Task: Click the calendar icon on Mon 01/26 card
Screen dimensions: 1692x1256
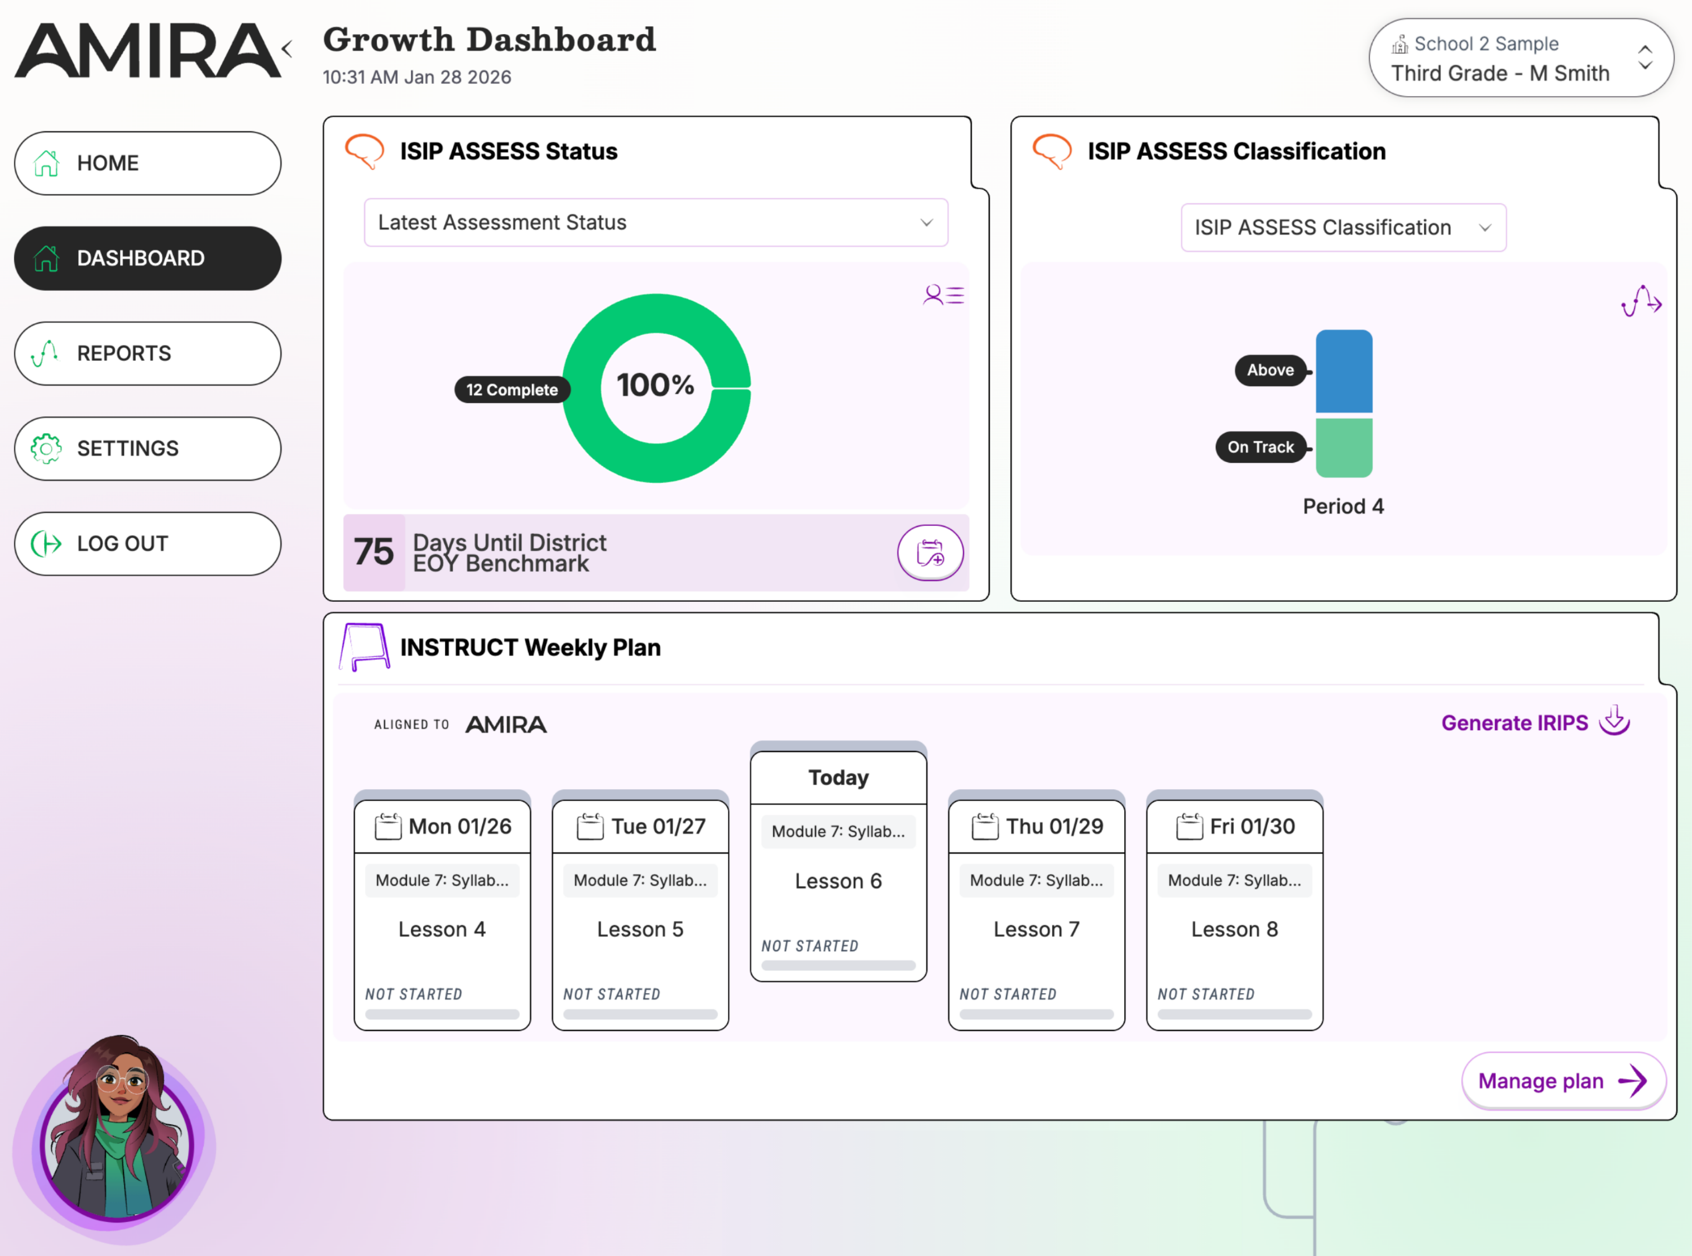Action: click(x=387, y=826)
